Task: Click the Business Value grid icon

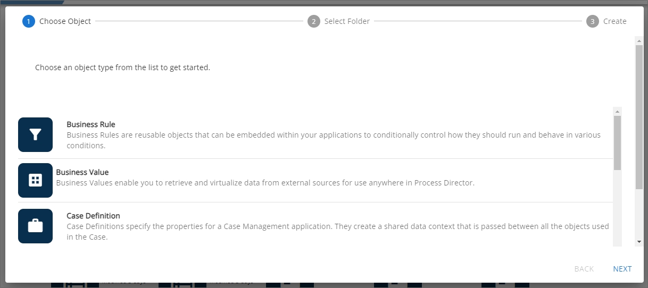Action: pos(35,180)
